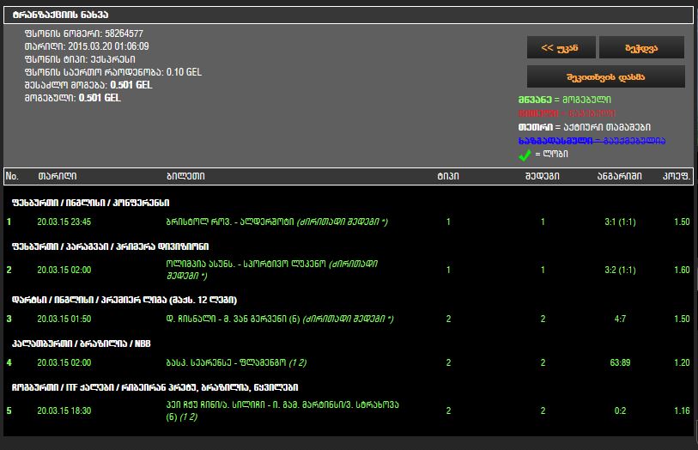This screenshot has width=698, height=450.
Task: Click the 1.60 odds value in row 2
Action: [682, 270]
